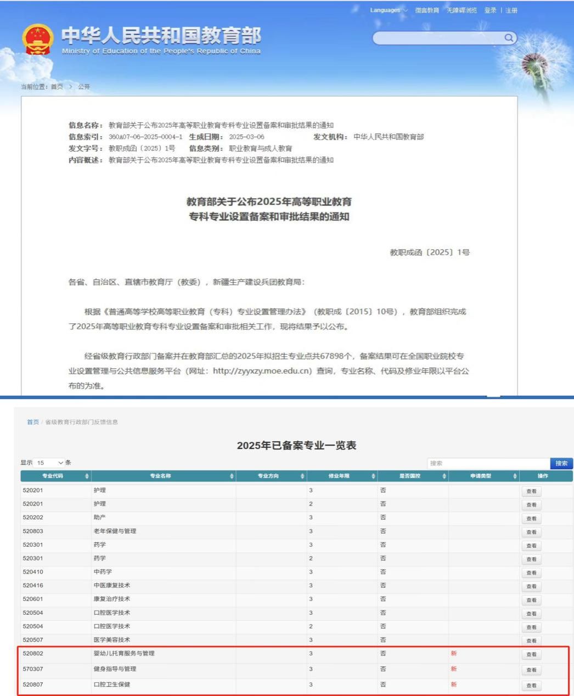Open the 显示 15 rows-per-page dropdown
This screenshot has height=696, width=574.
click(50, 463)
